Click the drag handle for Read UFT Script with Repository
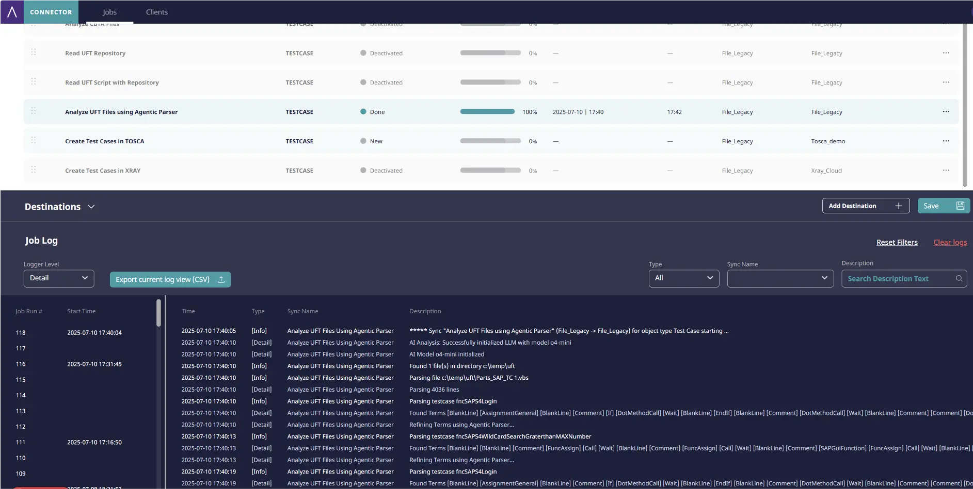The width and height of the screenshot is (973, 489). pyautogui.click(x=34, y=82)
